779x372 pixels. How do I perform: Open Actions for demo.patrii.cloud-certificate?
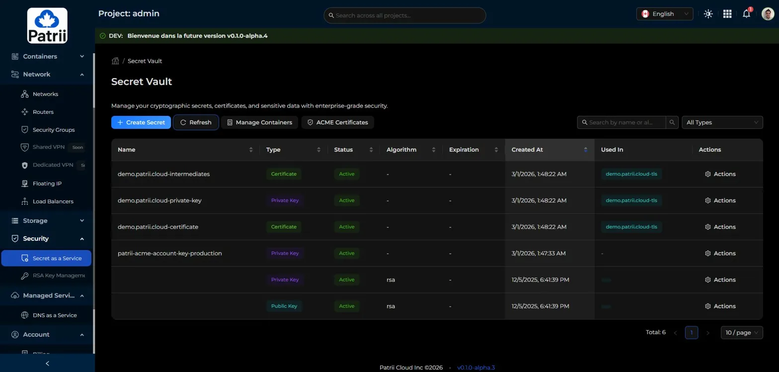[720, 227]
